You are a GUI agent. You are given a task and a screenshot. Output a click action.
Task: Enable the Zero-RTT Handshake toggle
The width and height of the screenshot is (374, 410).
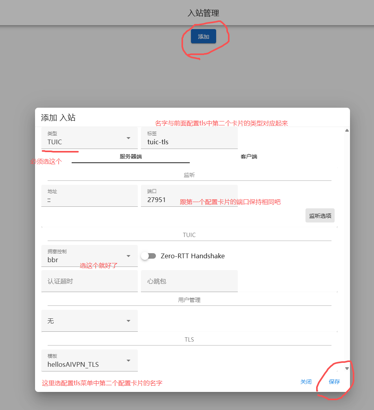tap(148, 256)
